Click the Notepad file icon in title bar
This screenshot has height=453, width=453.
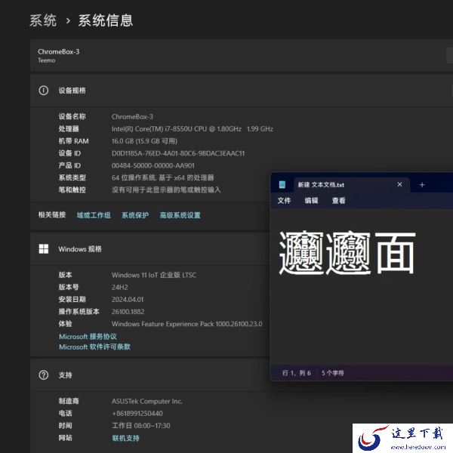point(282,185)
